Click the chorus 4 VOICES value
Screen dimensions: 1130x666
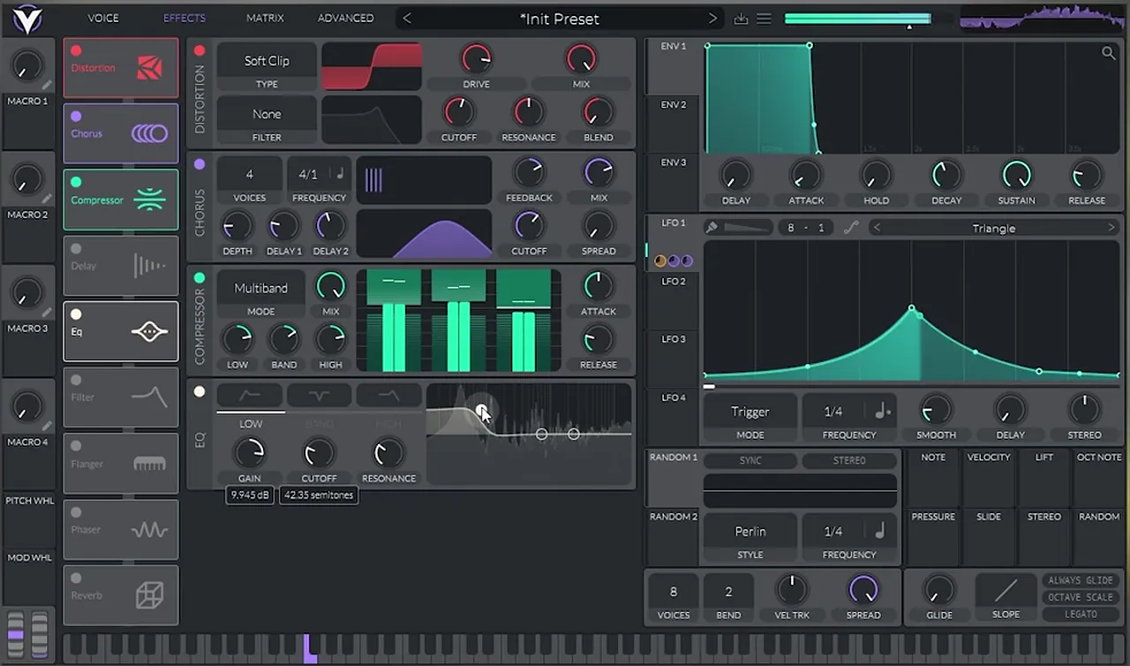[x=250, y=174]
